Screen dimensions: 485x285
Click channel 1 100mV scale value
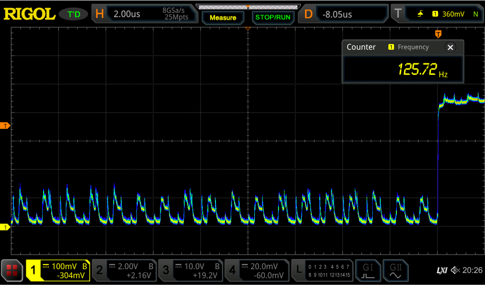(x=64, y=266)
